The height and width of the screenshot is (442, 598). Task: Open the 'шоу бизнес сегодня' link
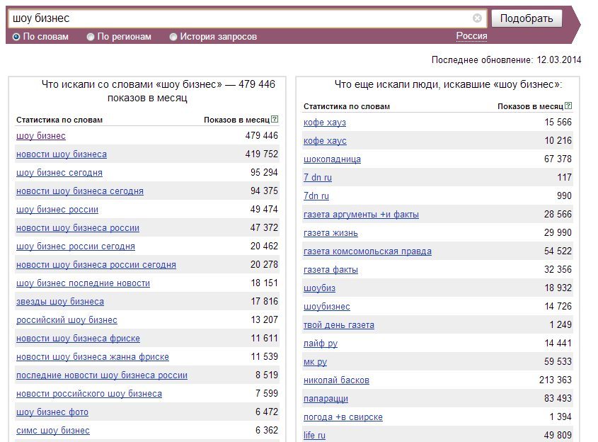(x=59, y=173)
